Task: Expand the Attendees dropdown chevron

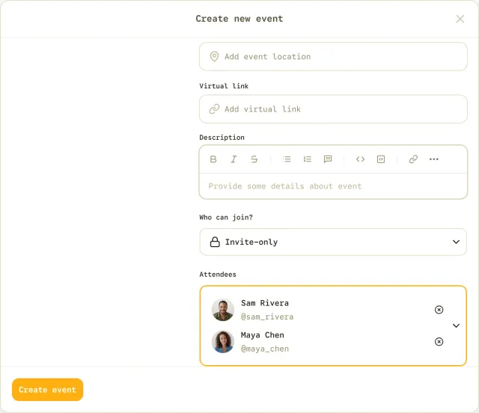Action: (456, 325)
